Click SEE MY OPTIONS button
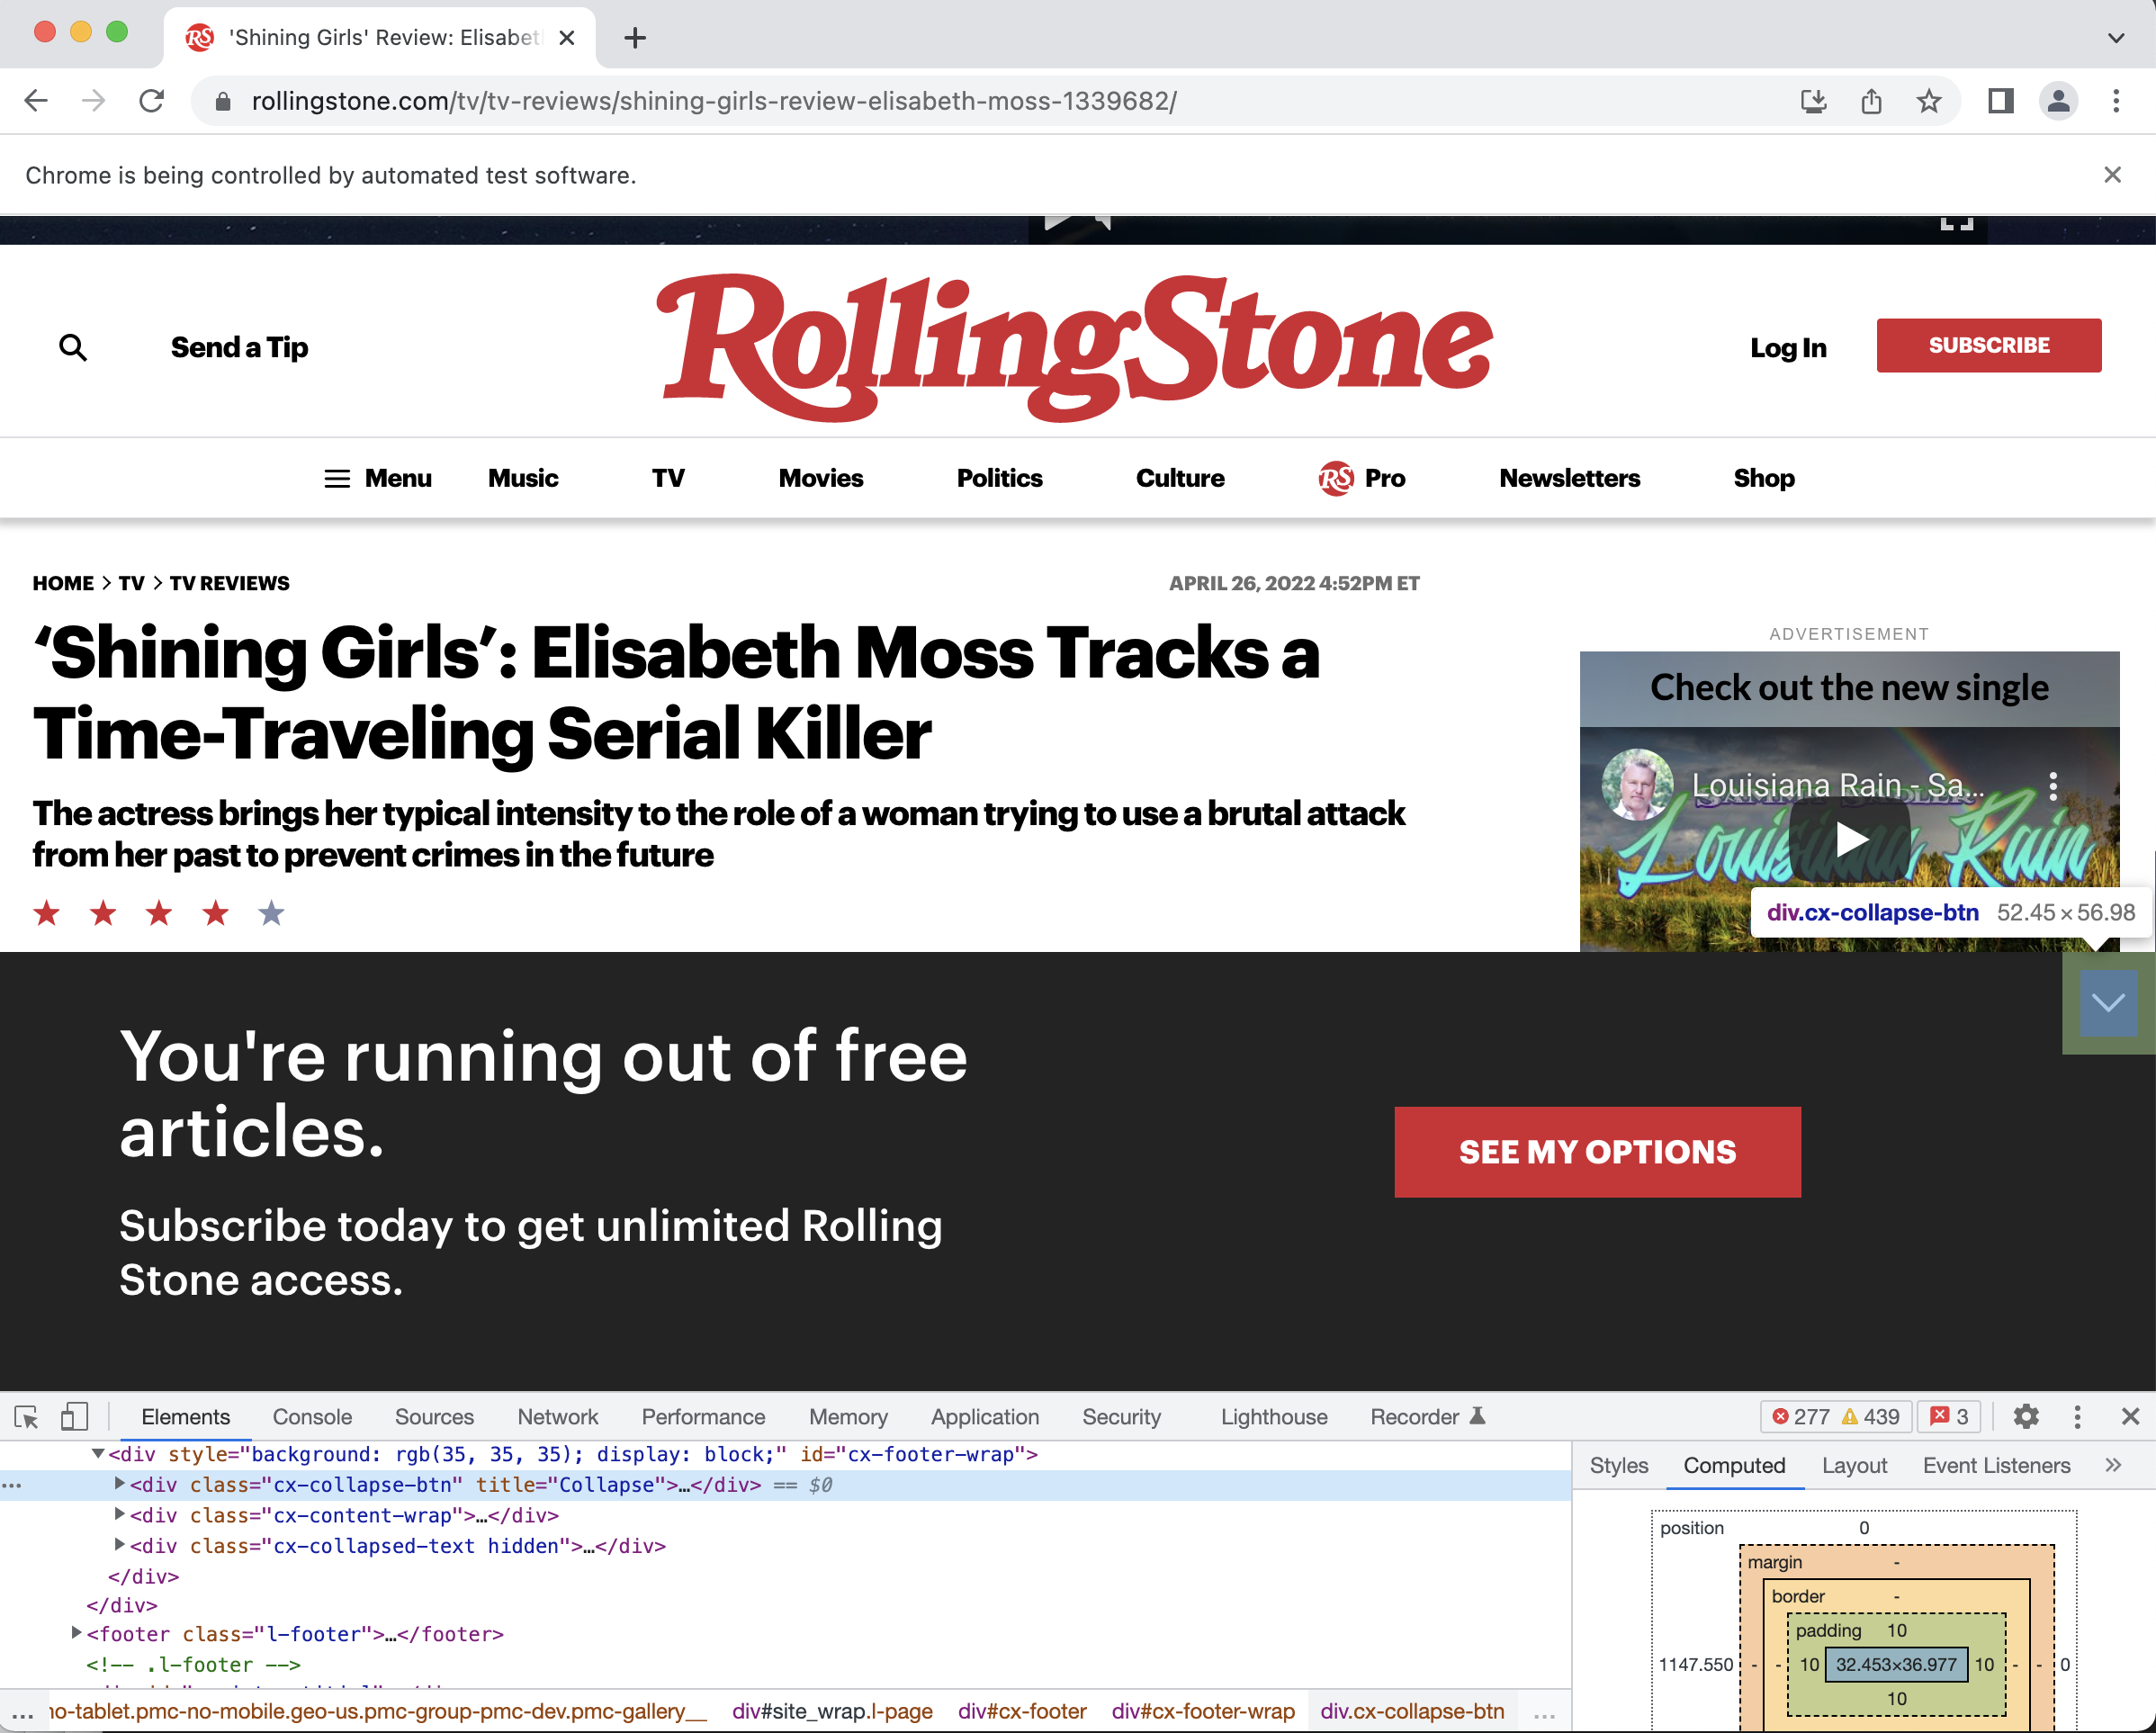 pyautogui.click(x=1597, y=1151)
